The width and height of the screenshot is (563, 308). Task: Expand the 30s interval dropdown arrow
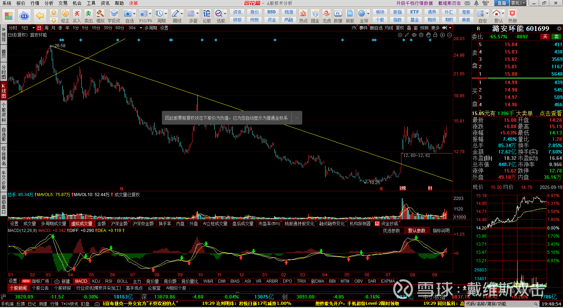click(140, 28)
